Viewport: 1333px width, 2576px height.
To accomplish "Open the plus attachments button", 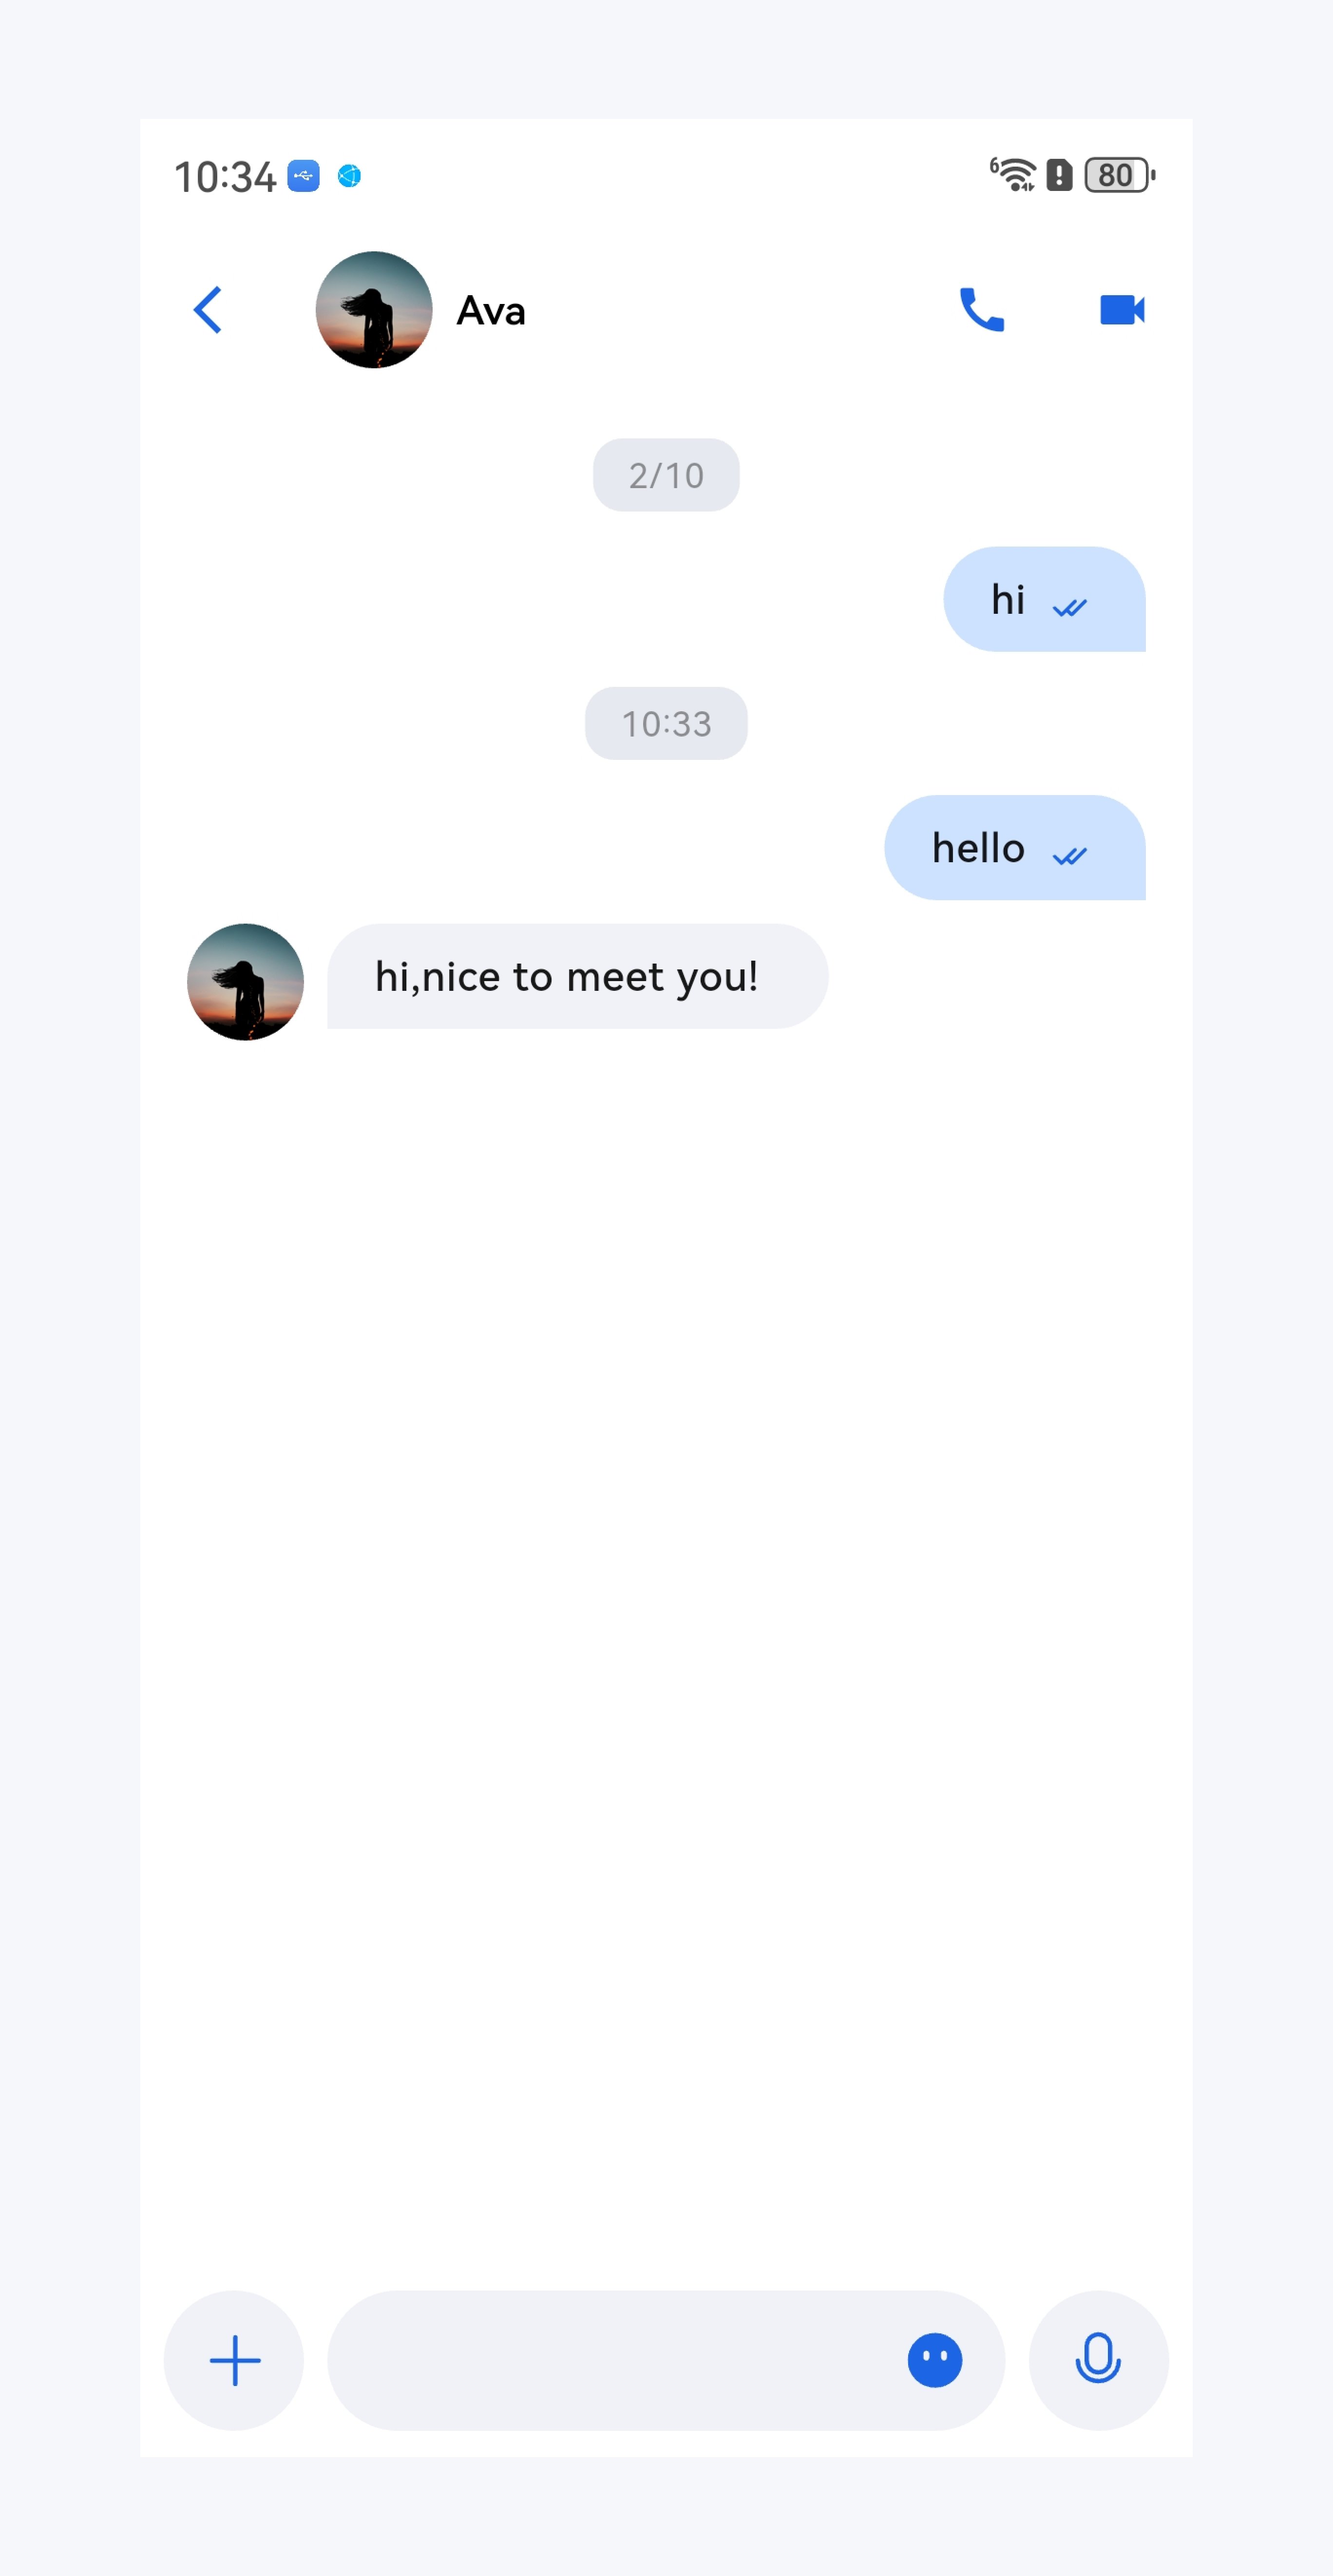I will (x=234, y=2360).
